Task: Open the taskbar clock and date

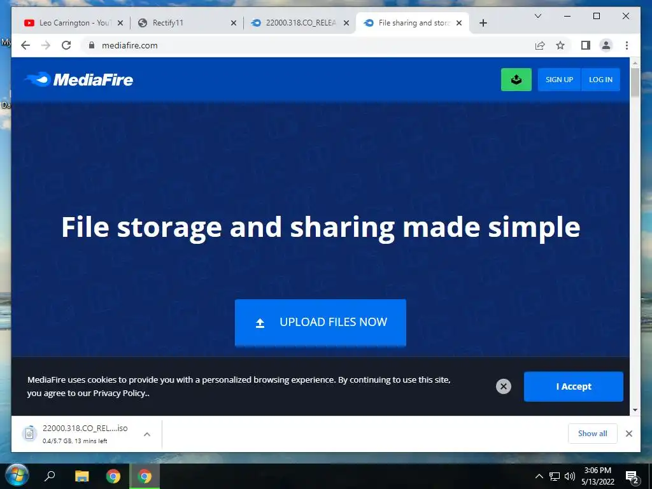Action: click(597, 476)
